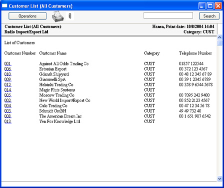224x188 pixels.
Task: Click the paperclip attachments icon
Action: 70,16
